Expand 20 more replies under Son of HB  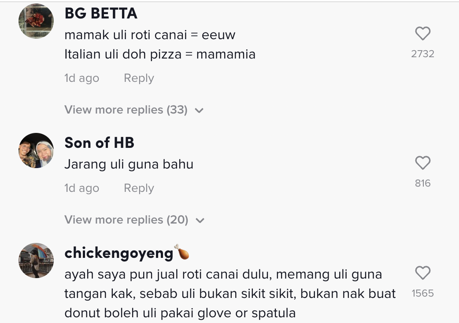pos(126,220)
